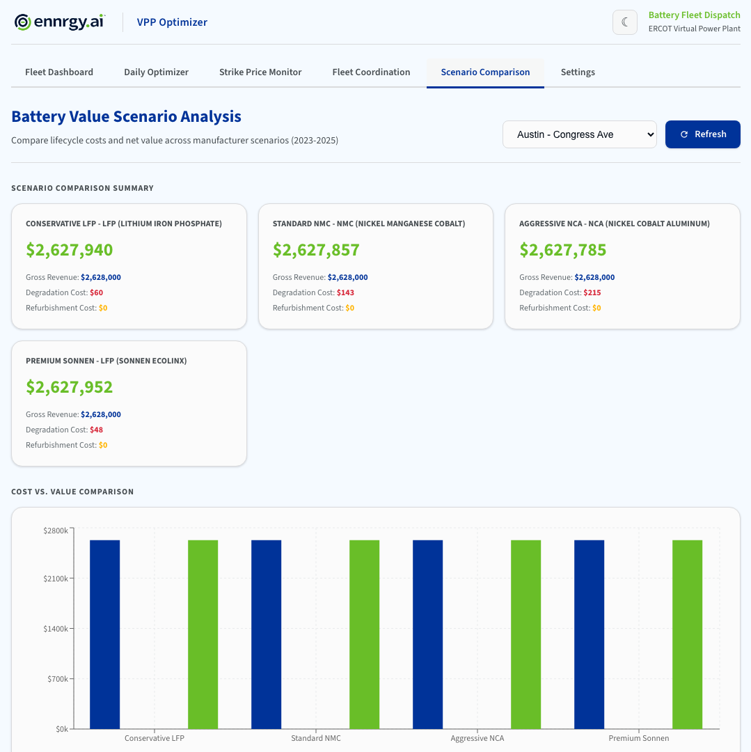Viewport: 751px width, 752px height.
Task: Click the ennrgy.ai logo icon
Action: click(23, 22)
